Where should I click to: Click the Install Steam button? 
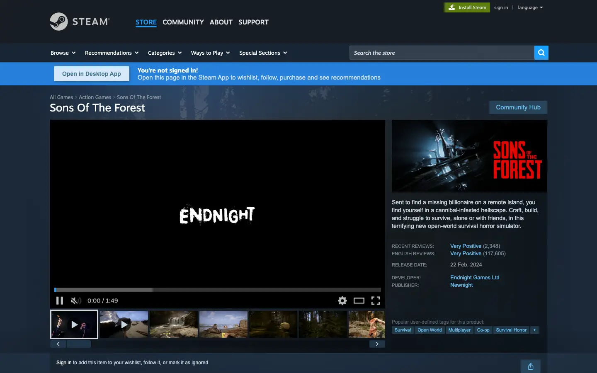tap(467, 7)
